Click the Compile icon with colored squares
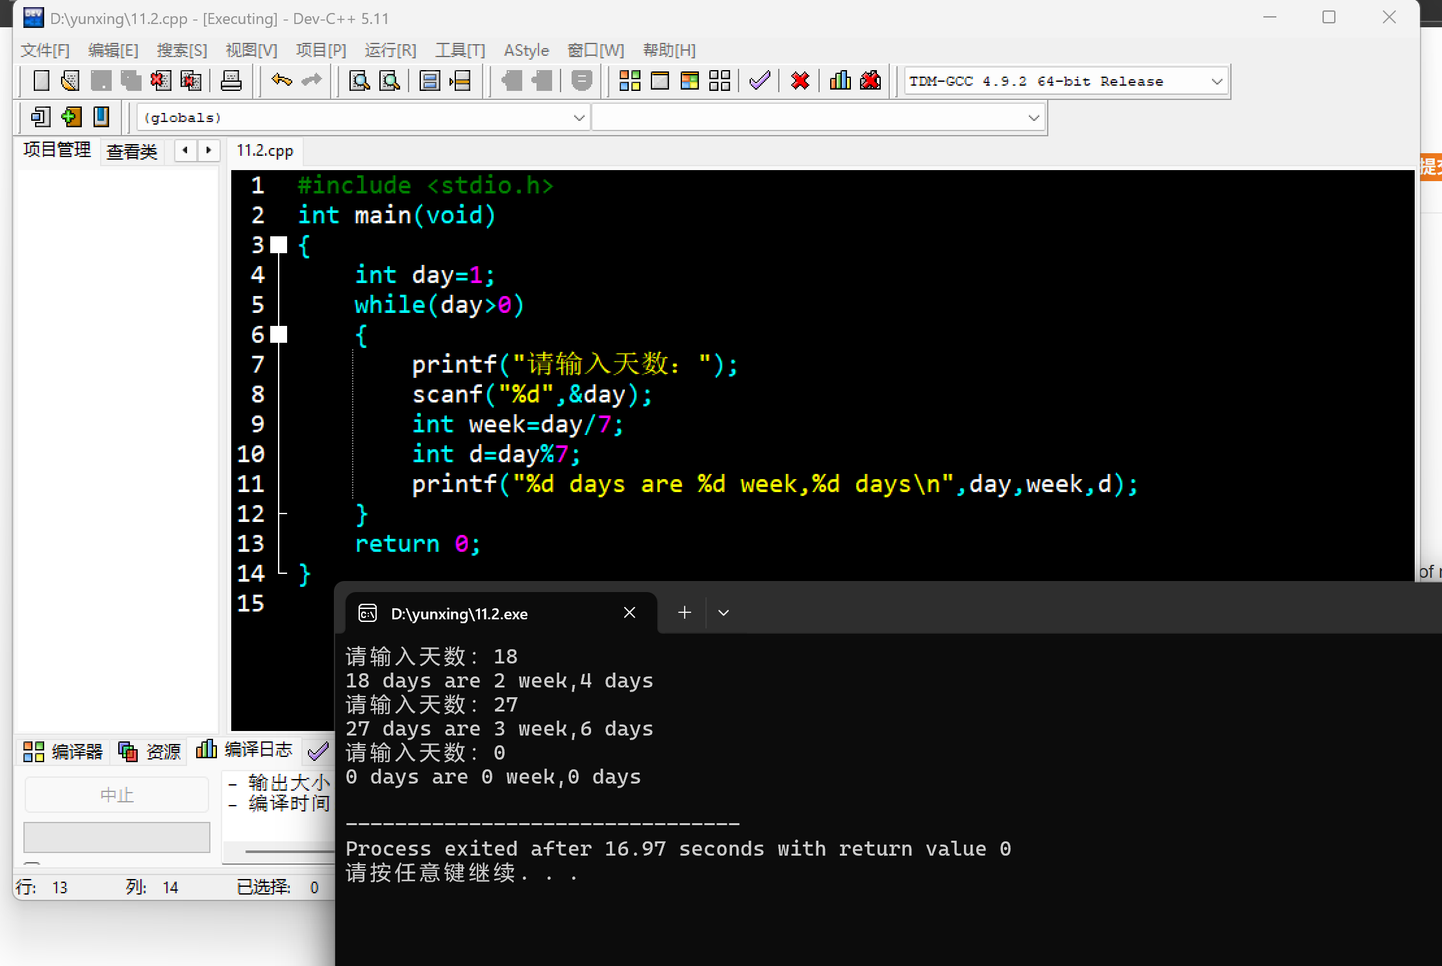 (629, 80)
